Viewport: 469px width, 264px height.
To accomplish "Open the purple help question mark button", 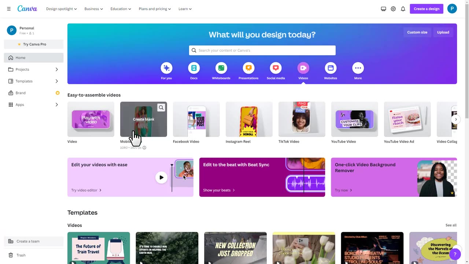I will (x=455, y=254).
